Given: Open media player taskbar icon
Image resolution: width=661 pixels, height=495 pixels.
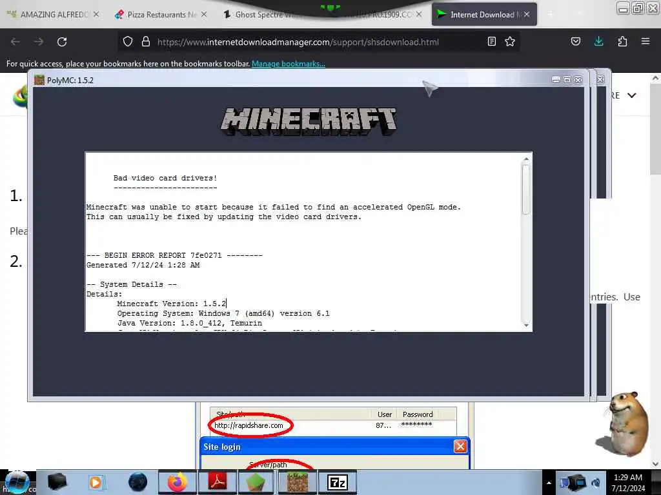Looking at the screenshot, I should tap(96, 482).
